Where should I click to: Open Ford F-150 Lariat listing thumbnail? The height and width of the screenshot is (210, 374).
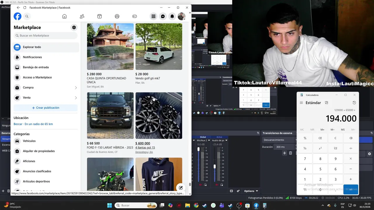coord(110,116)
